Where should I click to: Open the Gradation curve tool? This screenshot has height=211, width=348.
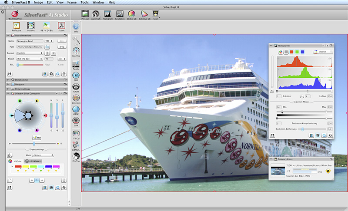coord(119,14)
